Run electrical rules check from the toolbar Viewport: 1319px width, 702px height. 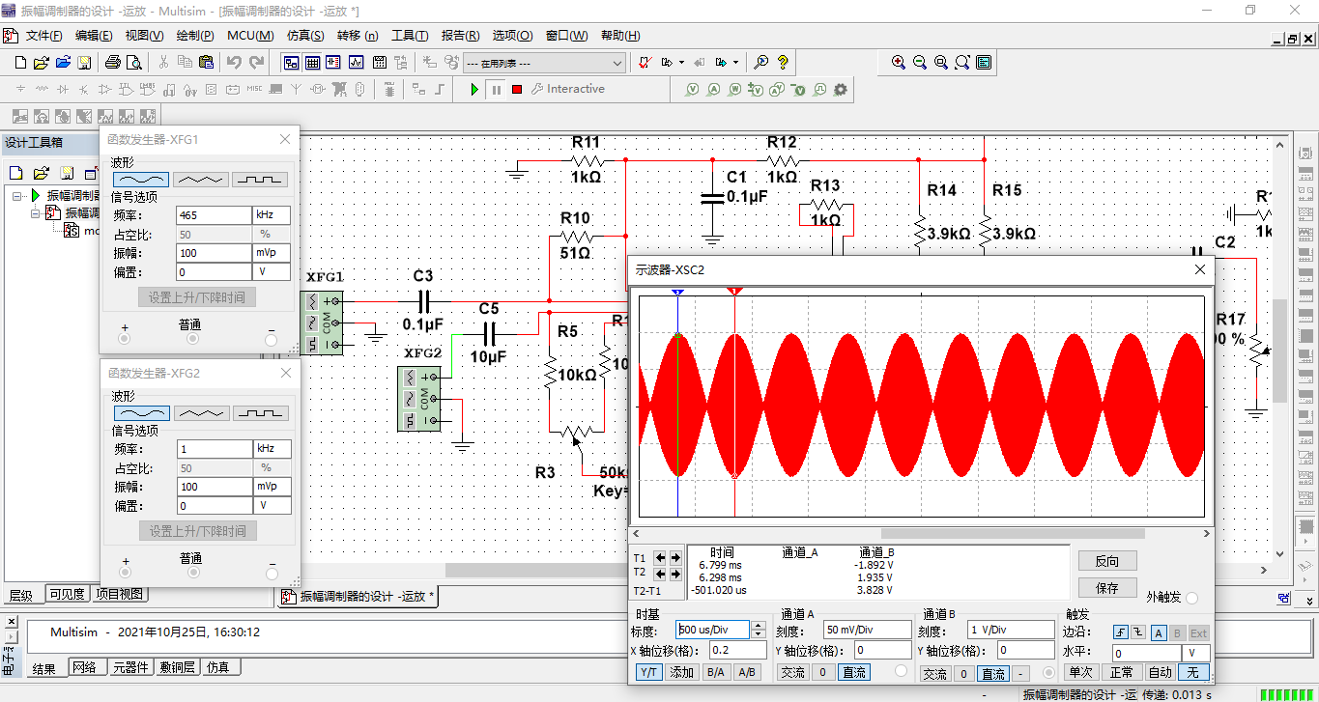645,62
